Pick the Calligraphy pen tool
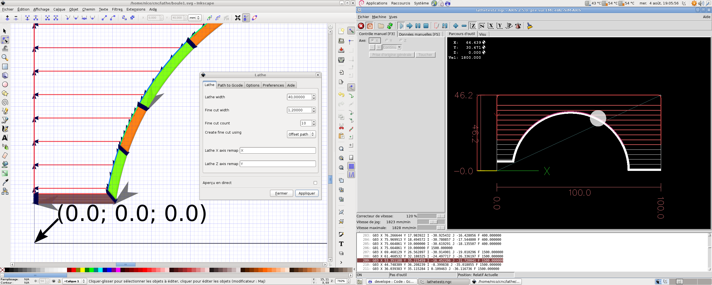The width and height of the screenshot is (712, 285). pyautogui.click(x=5, y=129)
